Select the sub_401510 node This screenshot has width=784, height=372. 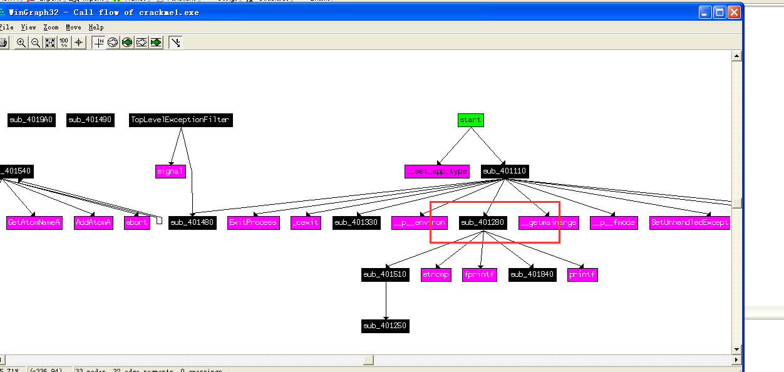(x=385, y=275)
